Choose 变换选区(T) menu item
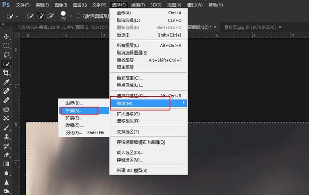 [149, 132]
